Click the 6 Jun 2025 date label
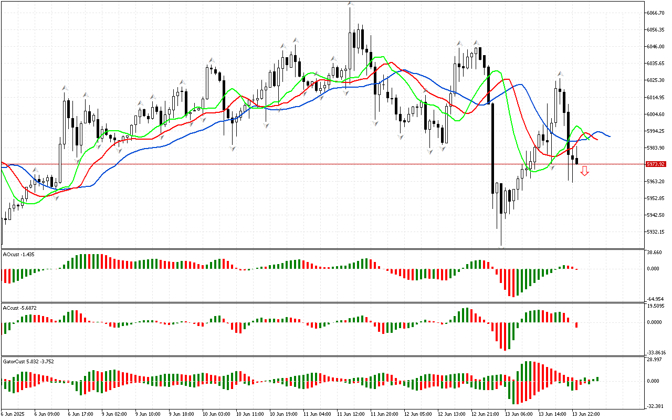 (x=13, y=414)
